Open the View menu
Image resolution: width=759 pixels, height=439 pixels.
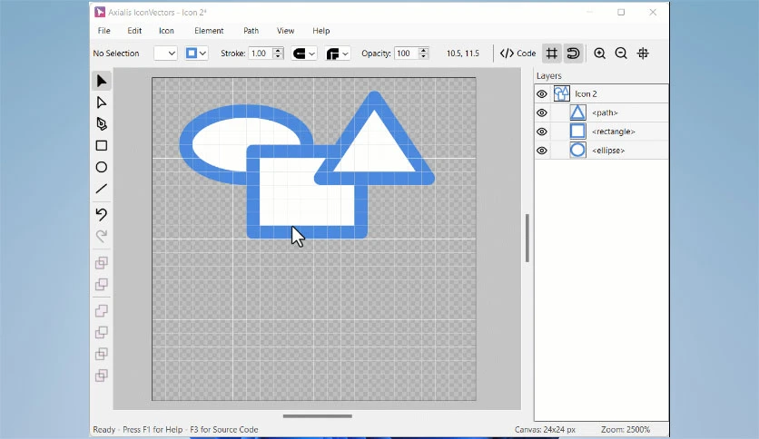coord(286,31)
